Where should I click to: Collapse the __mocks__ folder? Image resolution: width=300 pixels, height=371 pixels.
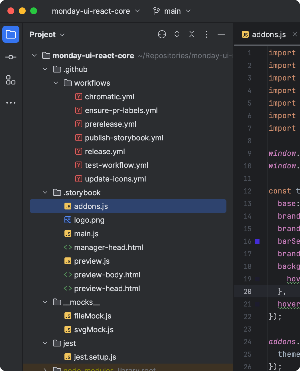click(45, 302)
